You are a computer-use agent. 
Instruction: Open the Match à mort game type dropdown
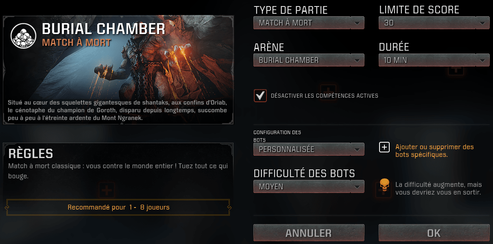pyautogui.click(x=309, y=23)
